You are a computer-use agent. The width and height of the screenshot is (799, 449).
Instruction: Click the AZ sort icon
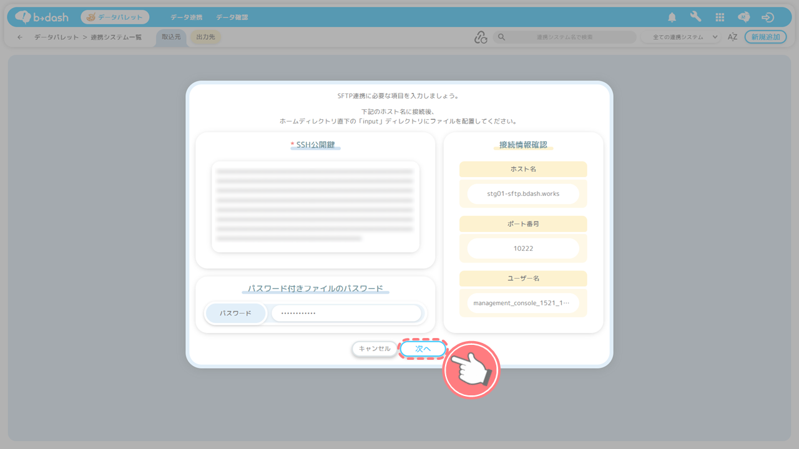click(733, 37)
